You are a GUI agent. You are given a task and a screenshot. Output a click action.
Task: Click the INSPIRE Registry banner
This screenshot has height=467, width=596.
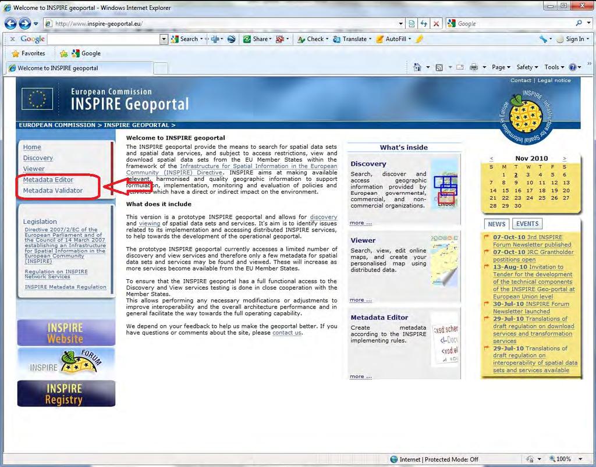point(66,394)
